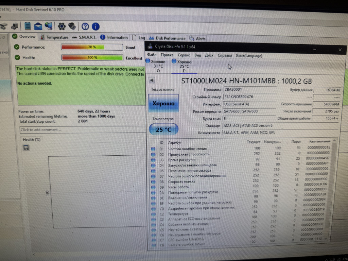
Task: Open the report icon in Hard Disk Sentinel toolbar
Action: coord(28,26)
